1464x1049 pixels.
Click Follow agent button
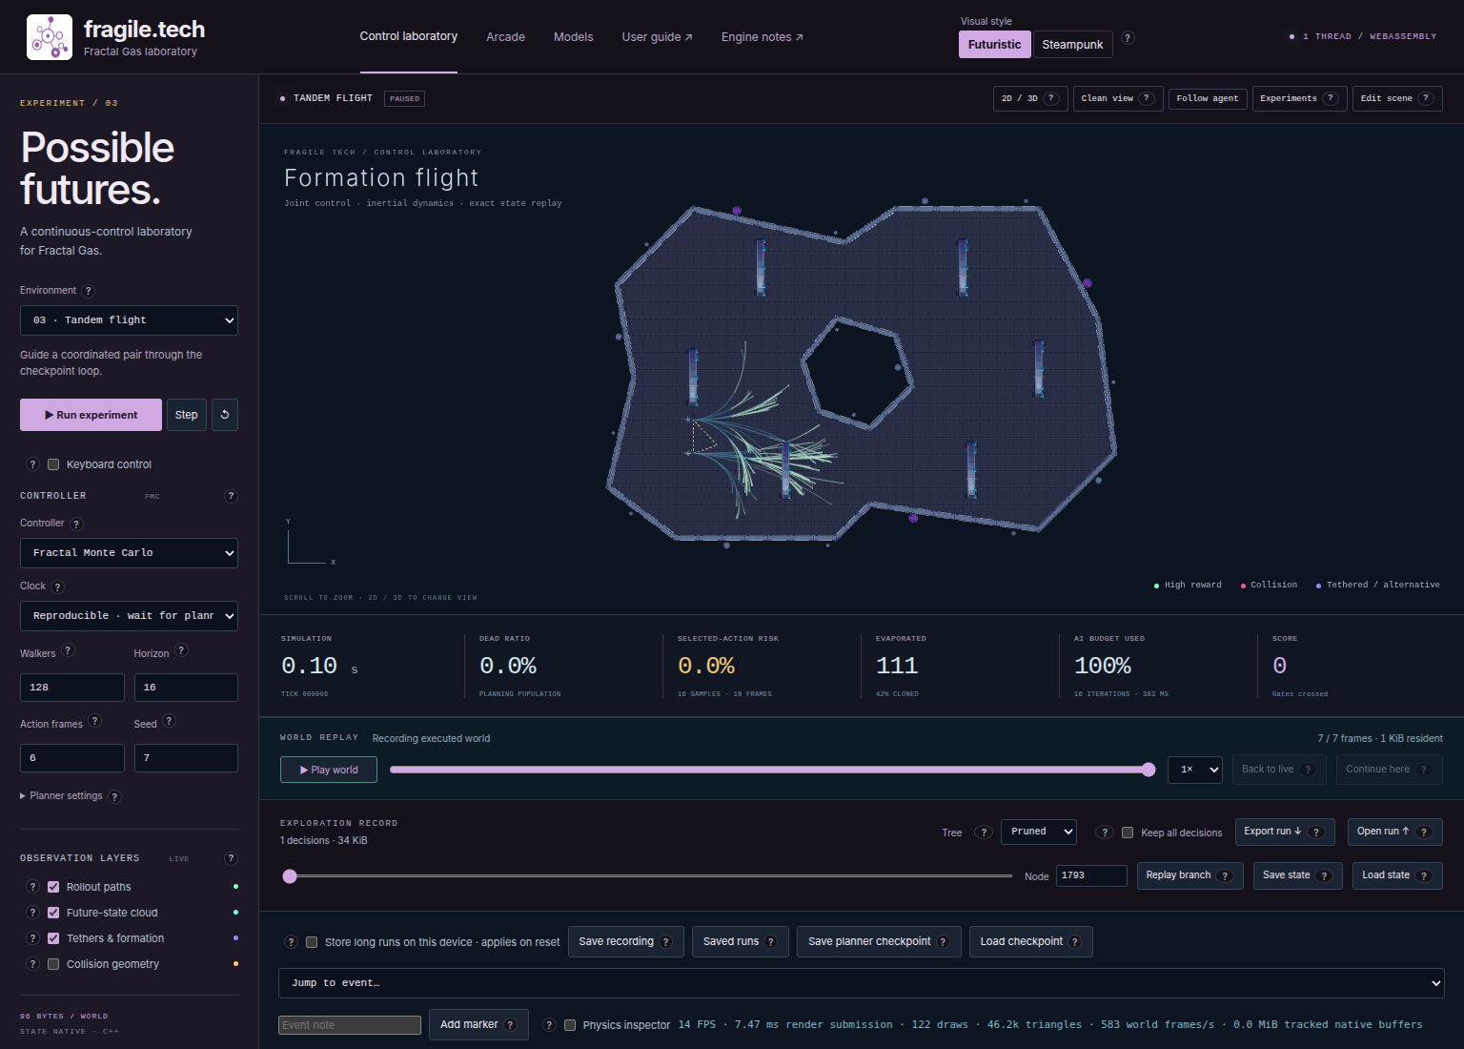point(1208,98)
